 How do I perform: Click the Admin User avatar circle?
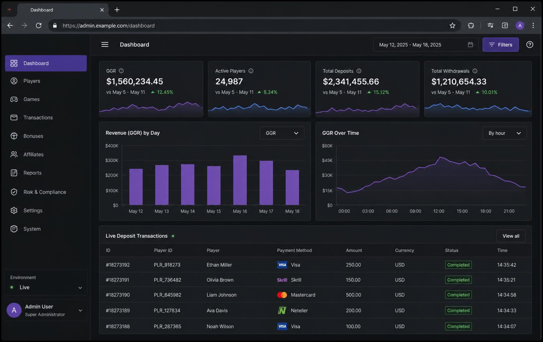(14, 310)
